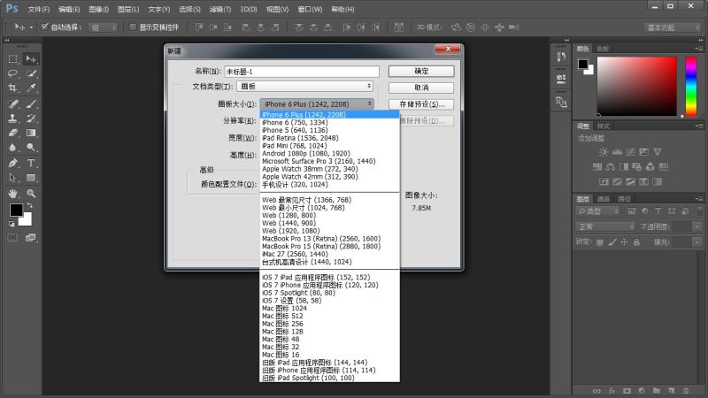
Task: Switch to the Styles tab
Action: click(x=604, y=126)
